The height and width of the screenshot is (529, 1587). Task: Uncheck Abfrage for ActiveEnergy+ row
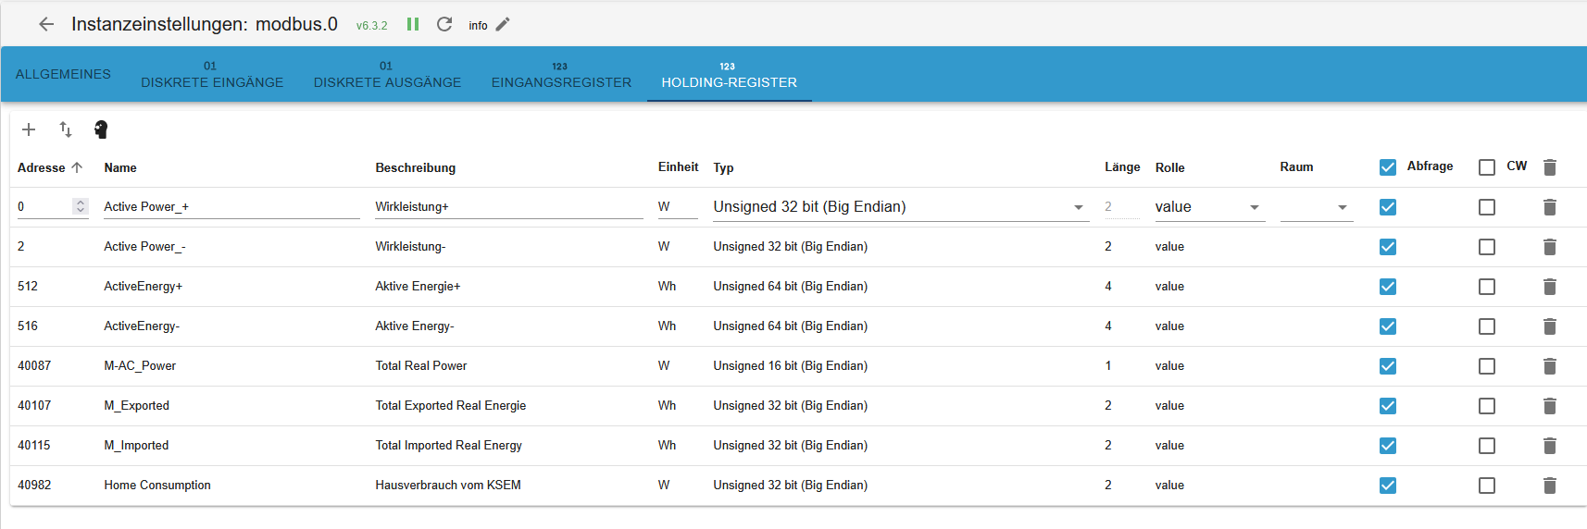click(x=1387, y=287)
